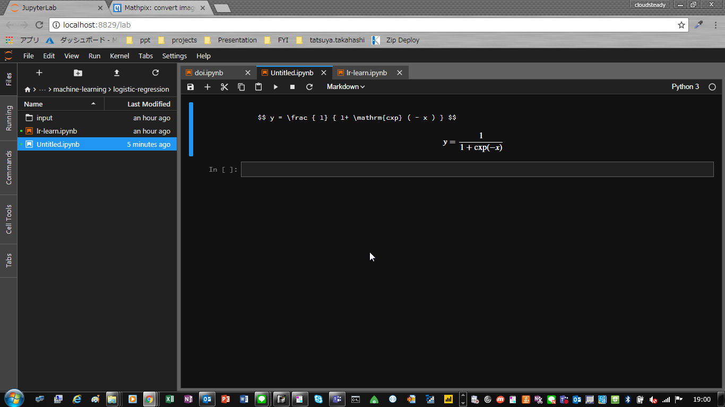Cut the selected cells with scissors icon
This screenshot has height=407, width=725.
(224, 86)
